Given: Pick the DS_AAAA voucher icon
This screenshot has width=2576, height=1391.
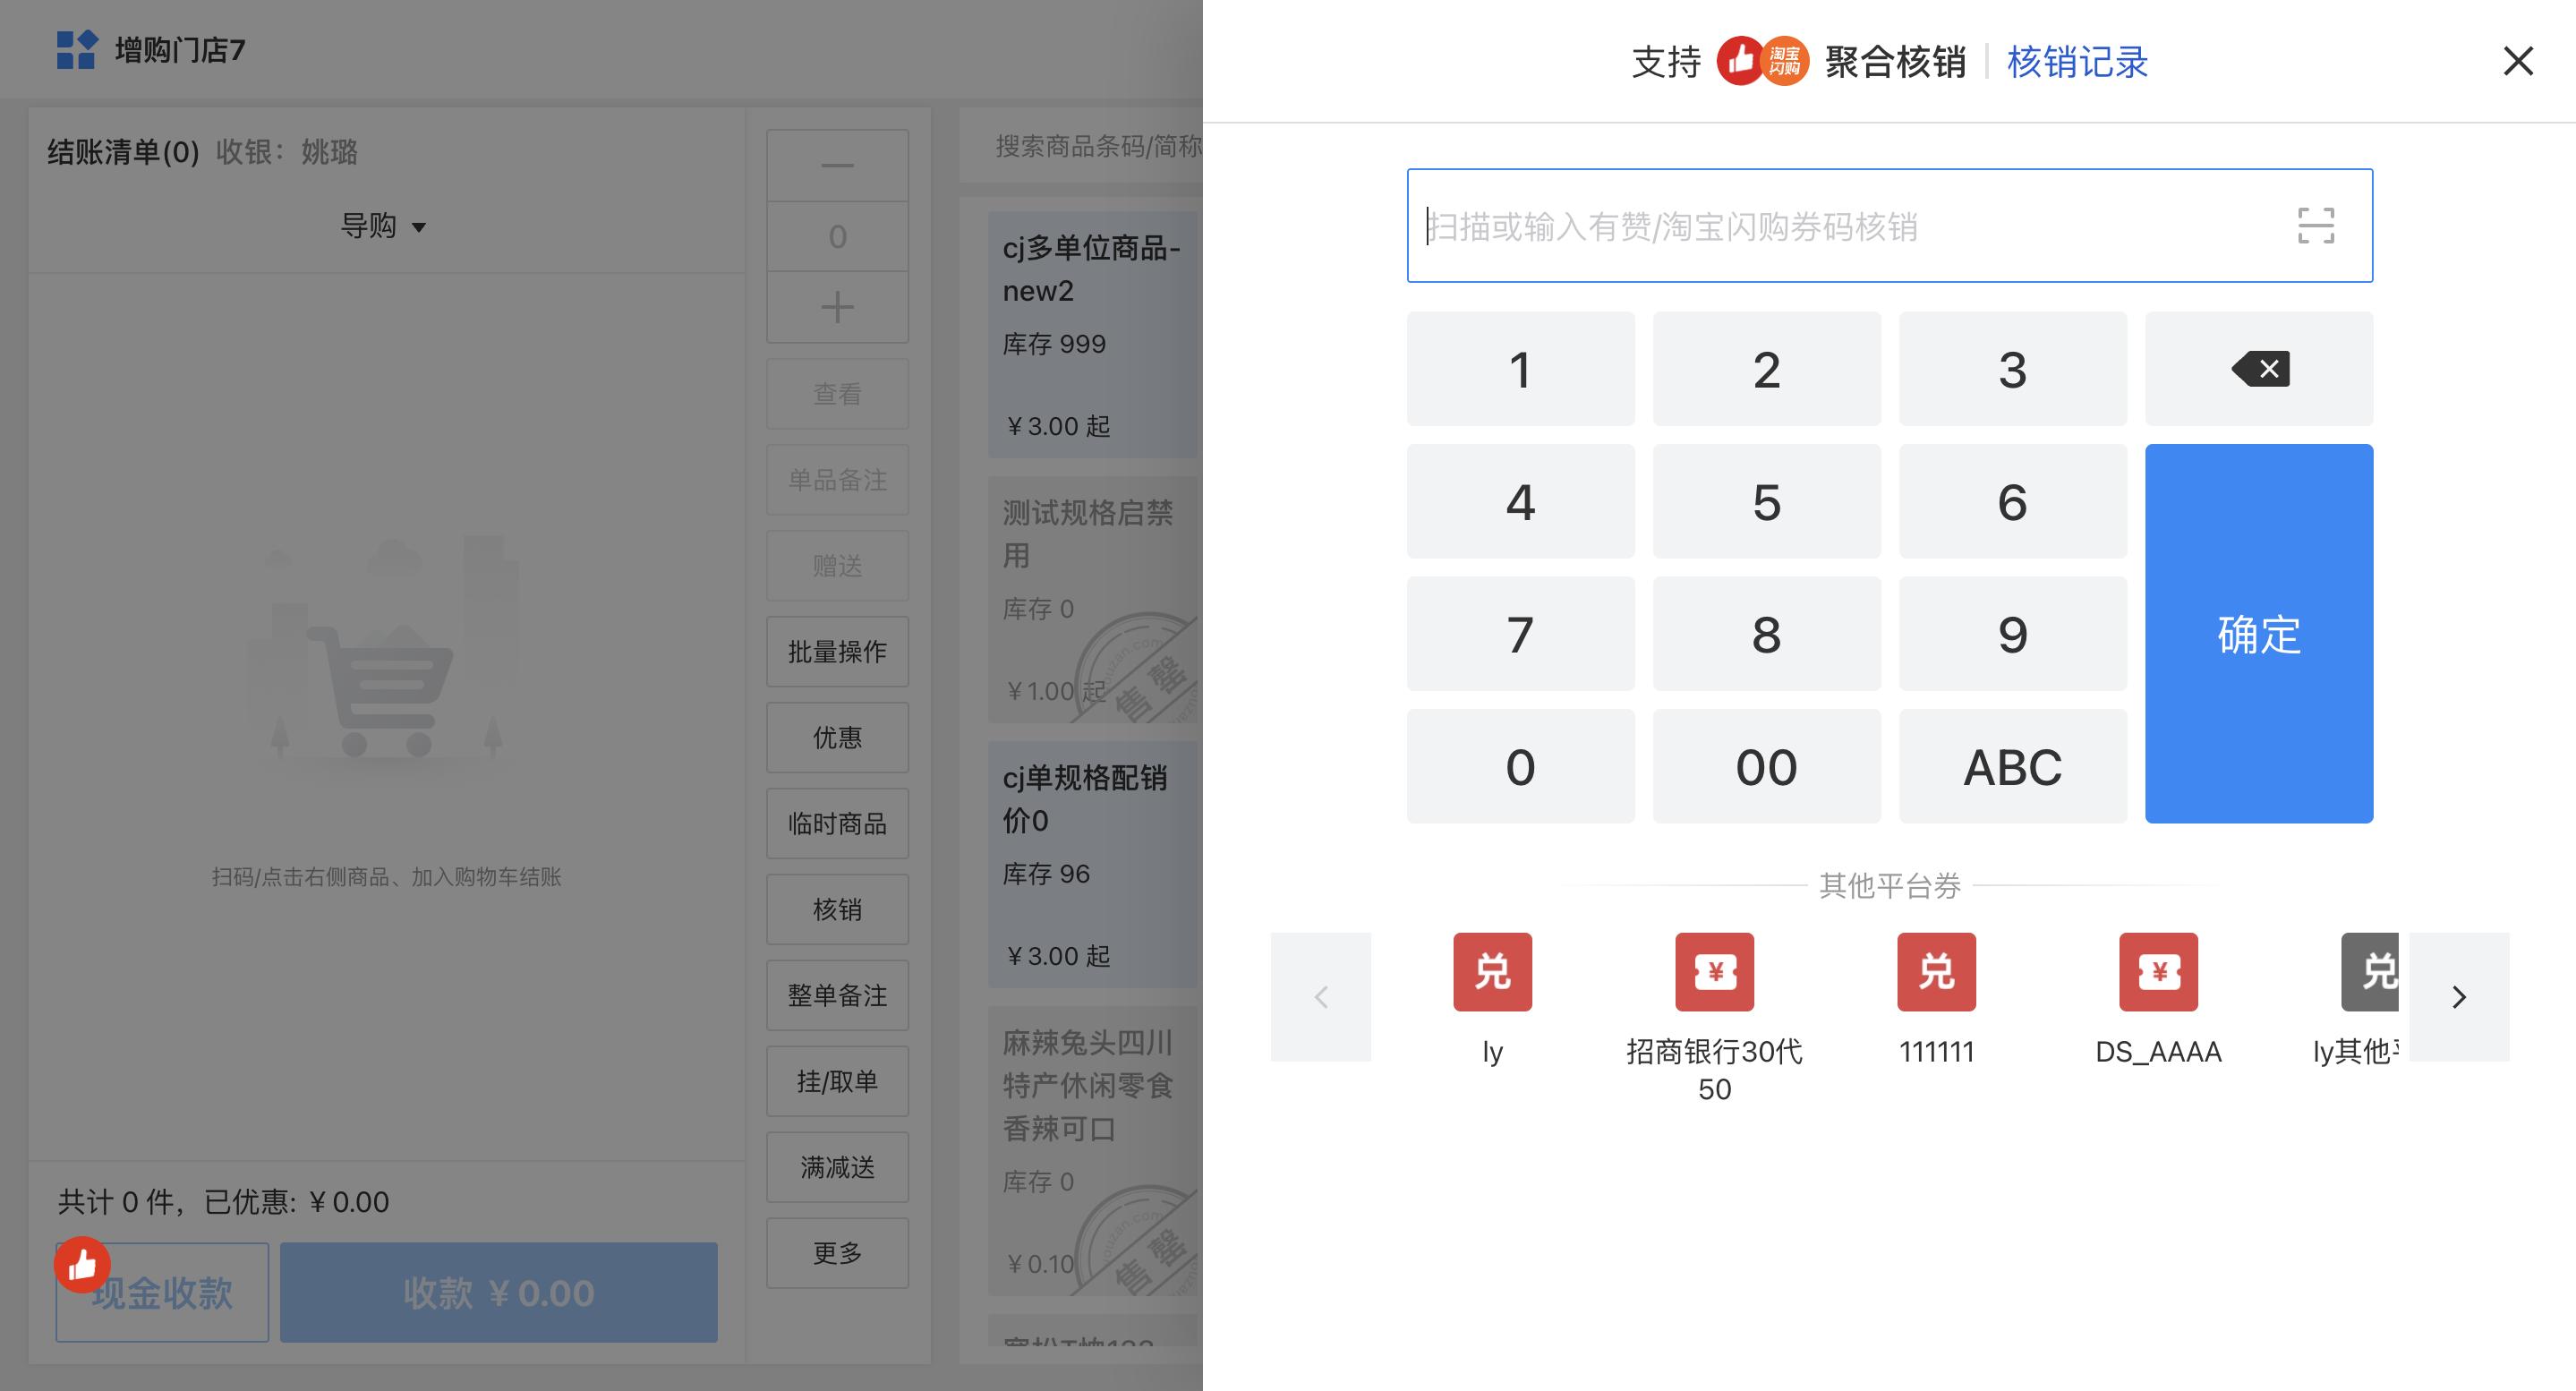Looking at the screenshot, I should [2158, 972].
